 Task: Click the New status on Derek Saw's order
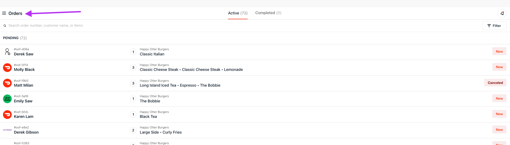[499, 52]
